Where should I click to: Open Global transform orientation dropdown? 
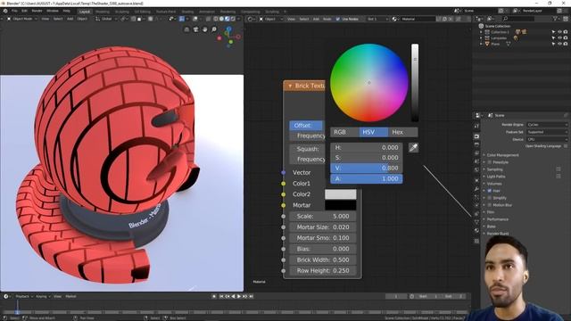pyautogui.click(x=106, y=19)
